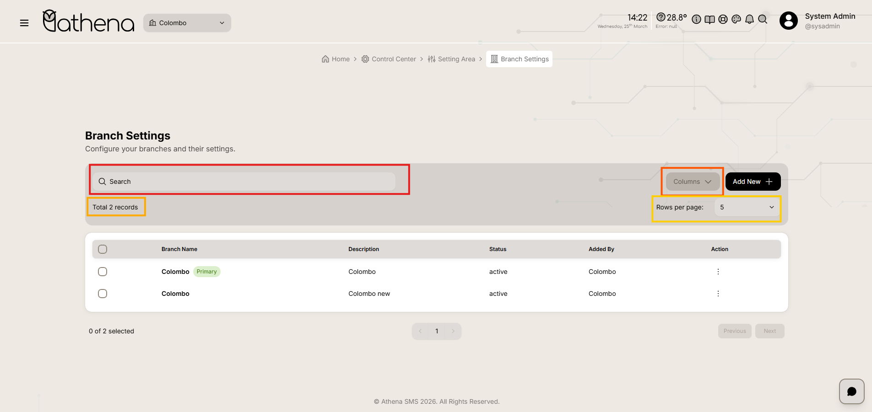This screenshot has height=412, width=872.
Task: Open the chat bubble widget
Action: point(851,391)
